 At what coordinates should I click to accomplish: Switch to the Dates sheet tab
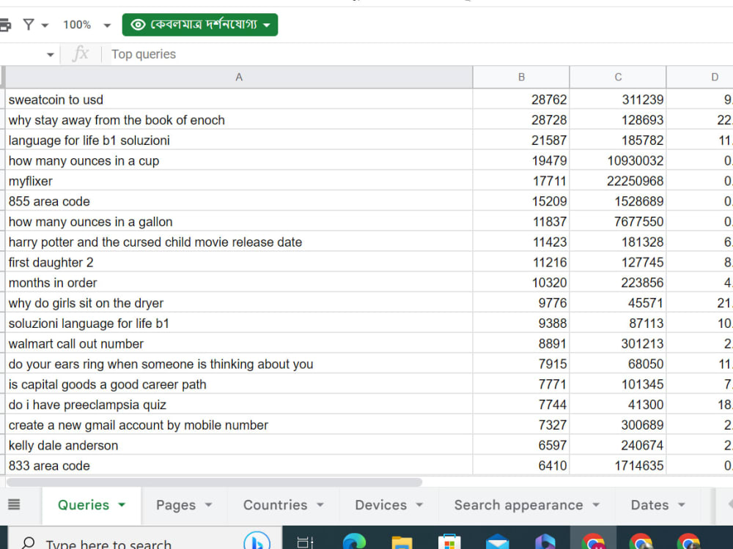coord(649,505)
